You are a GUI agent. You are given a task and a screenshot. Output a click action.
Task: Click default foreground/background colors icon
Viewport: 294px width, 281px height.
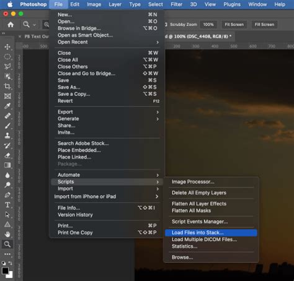(x=4, y=263)
